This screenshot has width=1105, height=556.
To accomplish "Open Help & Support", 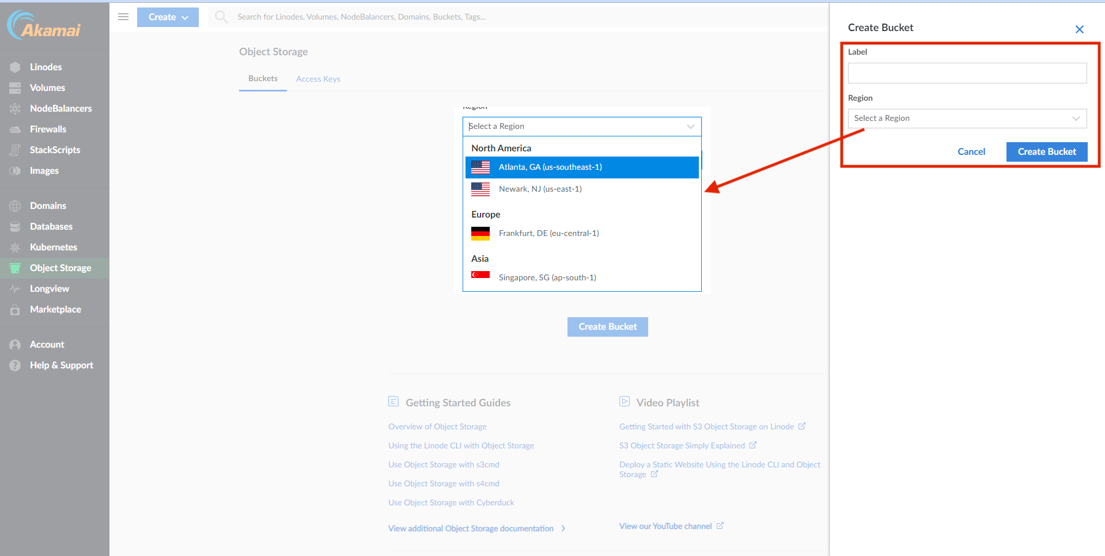I will (x=55, y=365).
